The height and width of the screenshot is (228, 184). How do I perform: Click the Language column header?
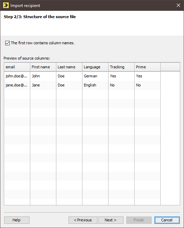[95, 67]
